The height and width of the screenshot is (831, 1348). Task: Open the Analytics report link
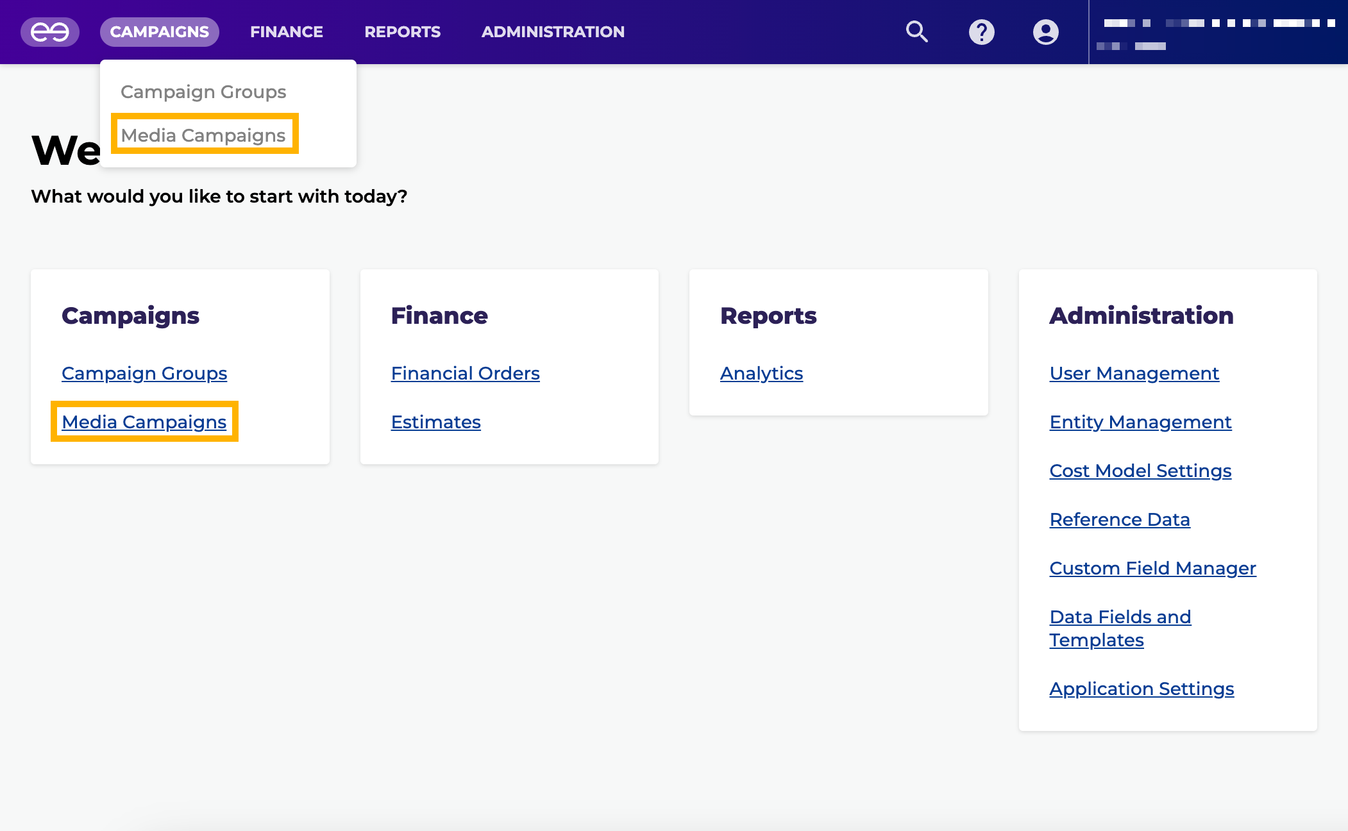click(761, 373)
